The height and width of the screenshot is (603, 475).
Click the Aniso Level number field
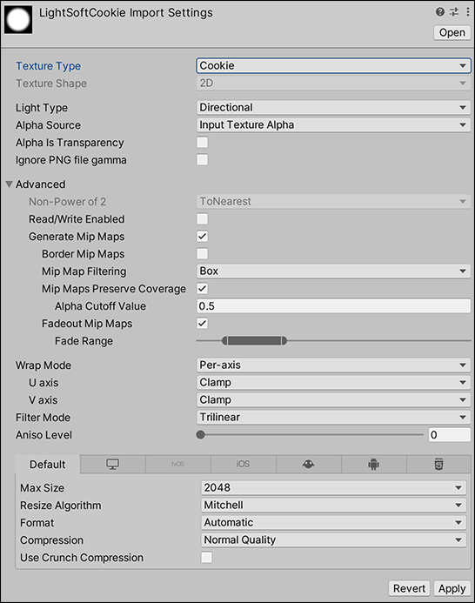point(450,435)
